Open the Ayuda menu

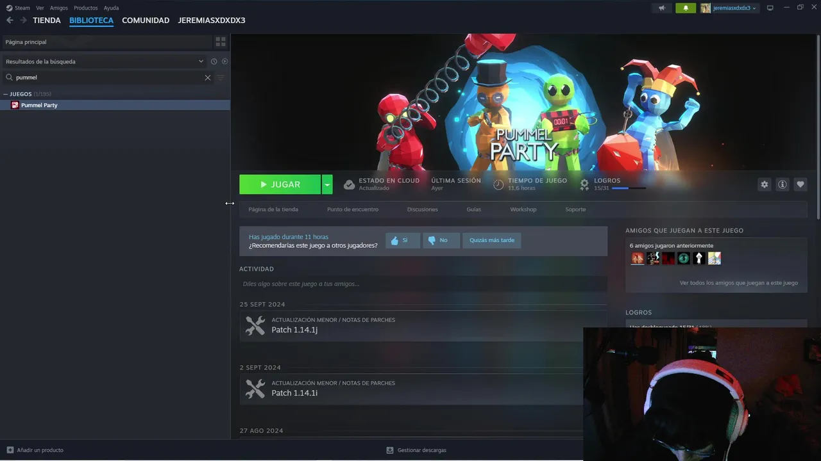coord(112,8)
